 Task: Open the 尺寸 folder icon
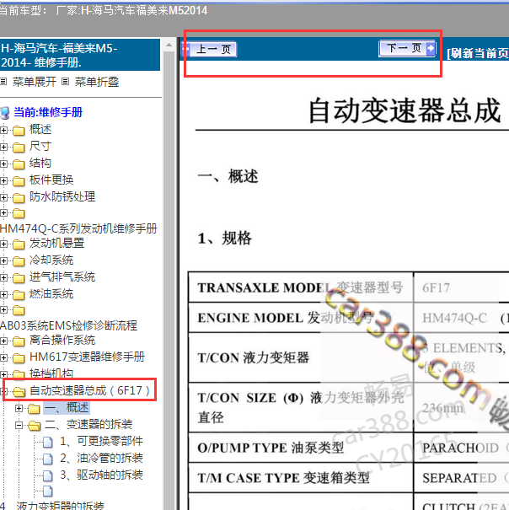coord(19,148)
